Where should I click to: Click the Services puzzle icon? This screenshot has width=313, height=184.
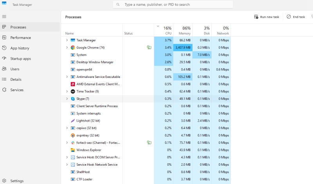[4, 90]
